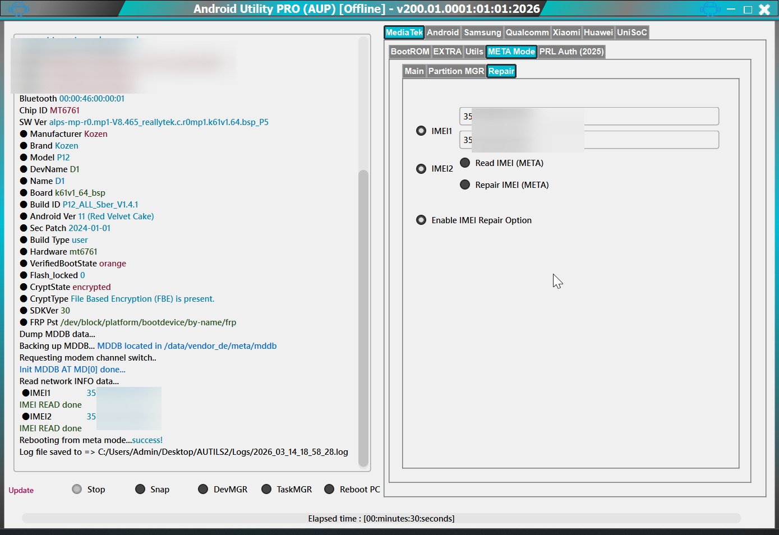Viewport: 779px width, 535px height.
Task: Select the Qualcomm tab
Action: point(527,33)
